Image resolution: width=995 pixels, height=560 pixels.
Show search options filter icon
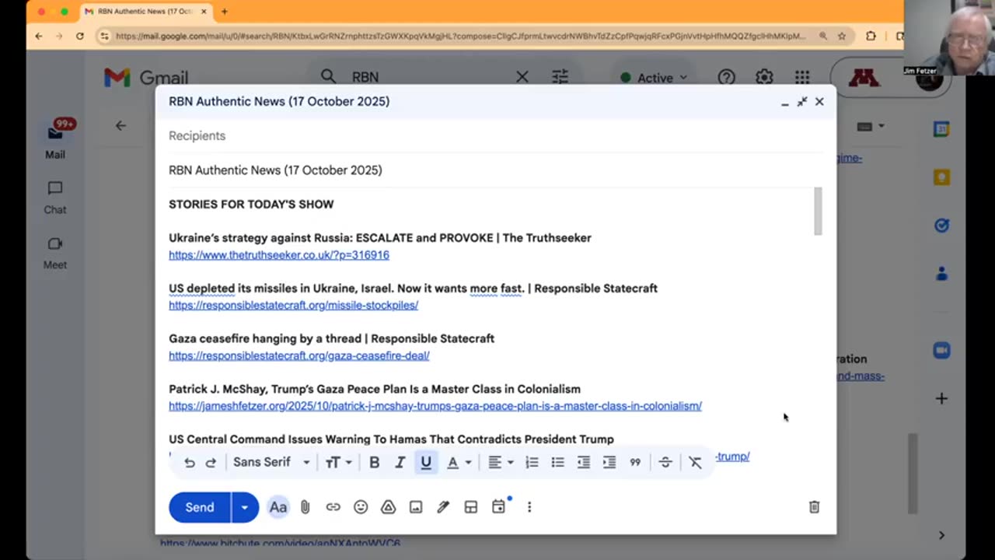[560, 77]
